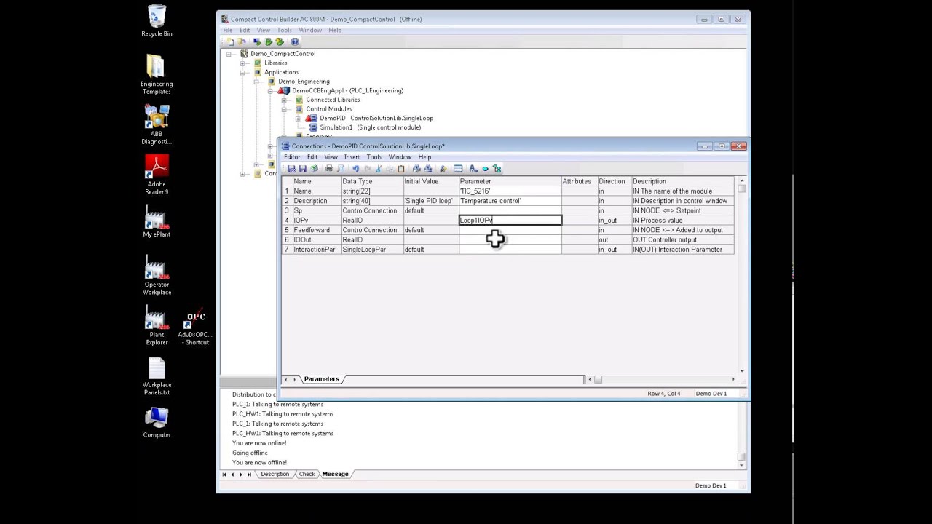
Task: Click the Check icon in Connections editor toolbar
Action: 315,169
